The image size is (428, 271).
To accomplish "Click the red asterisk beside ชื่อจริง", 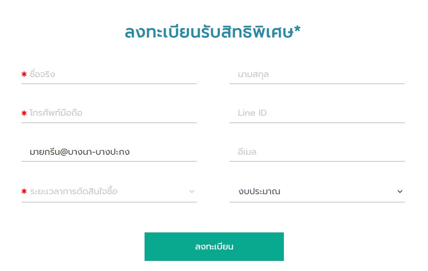I will (24, 74).
